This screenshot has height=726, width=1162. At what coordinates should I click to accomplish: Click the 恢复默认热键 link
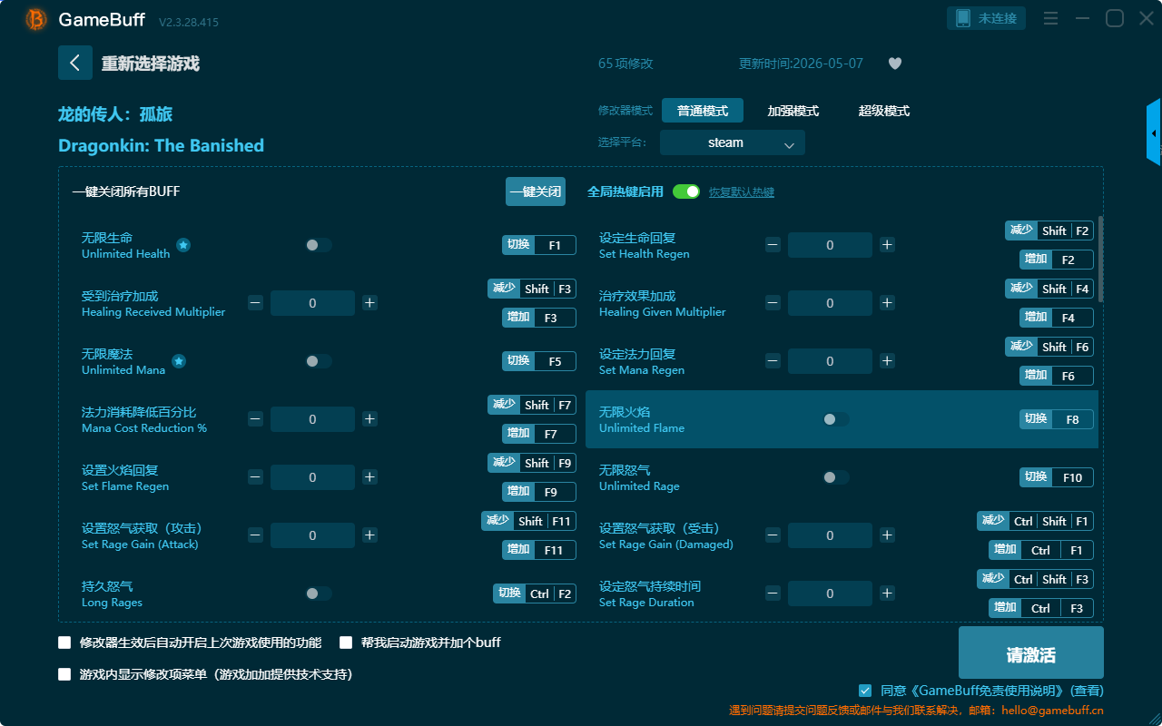tap(742, 192)
